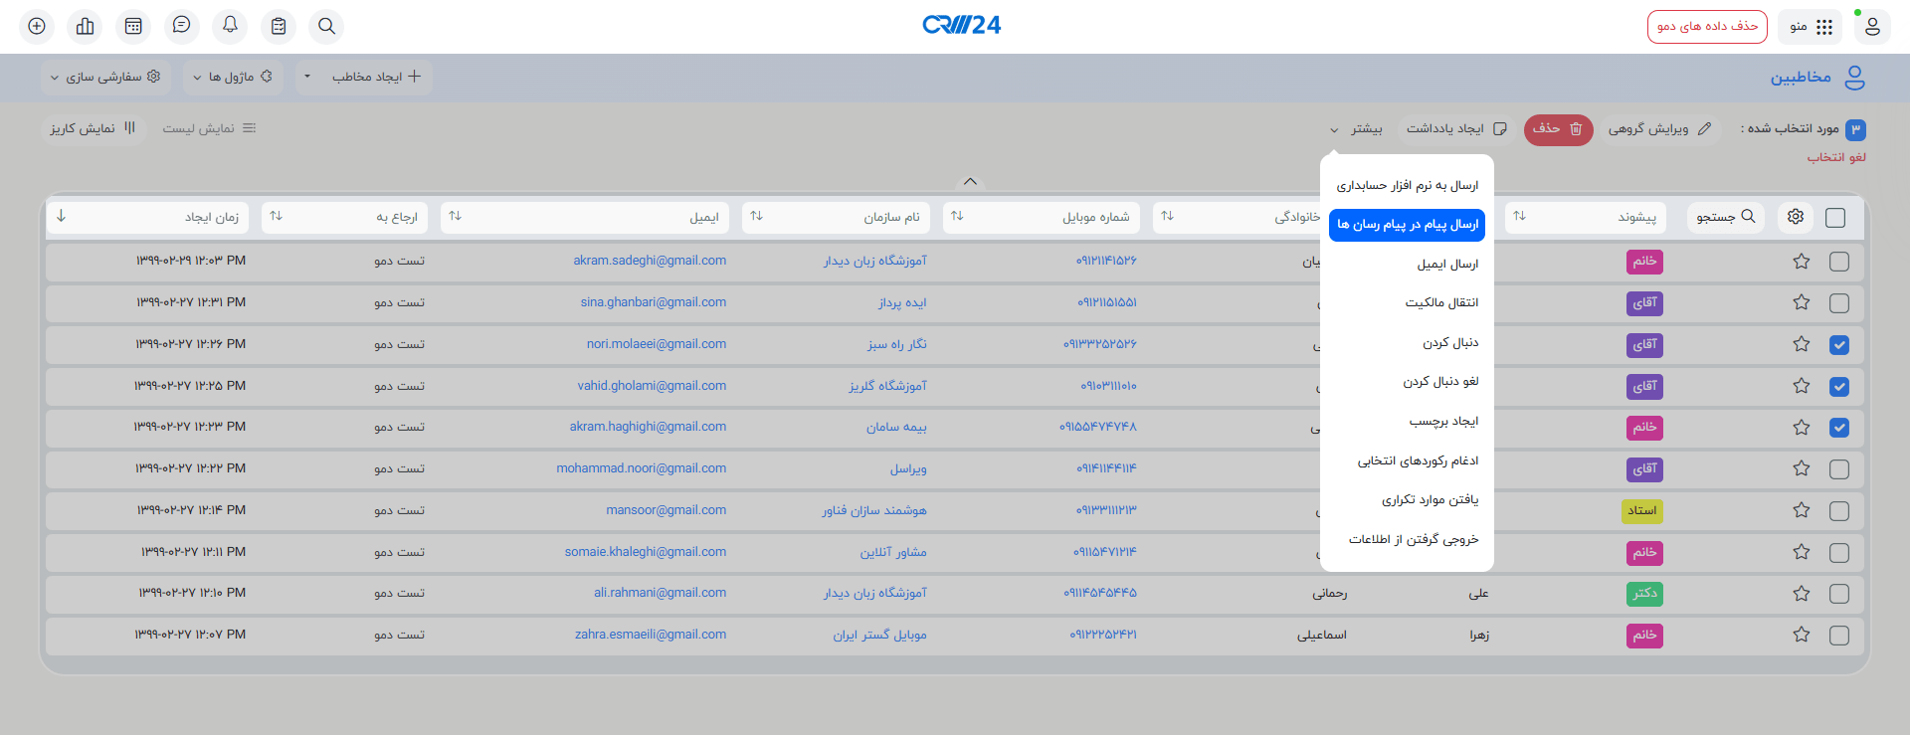Click the جستجو search field in table header

pos(1726,217)
